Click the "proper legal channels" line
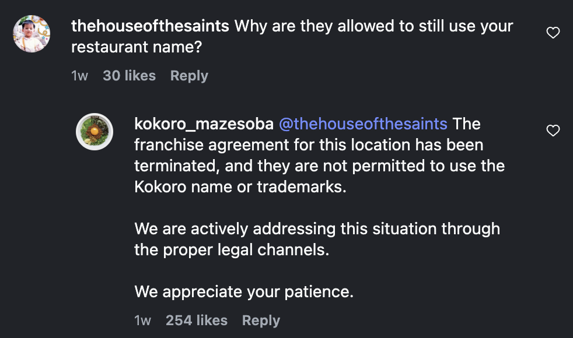The height and width of the screenshot is (338, 573). (231, 249)
